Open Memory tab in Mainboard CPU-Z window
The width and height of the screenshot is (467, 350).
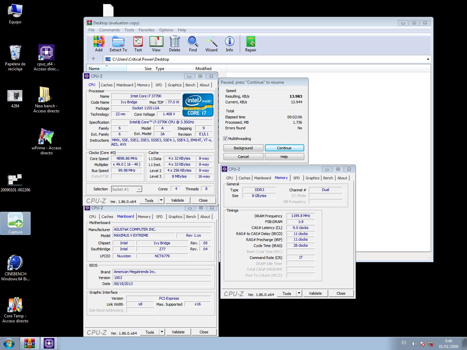144,217
